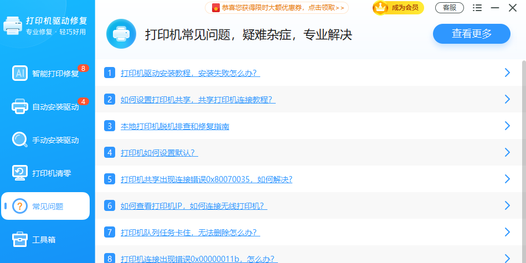
Task: Click the 手动安装驱动 magnifier icon
Action: click(20, 140)
